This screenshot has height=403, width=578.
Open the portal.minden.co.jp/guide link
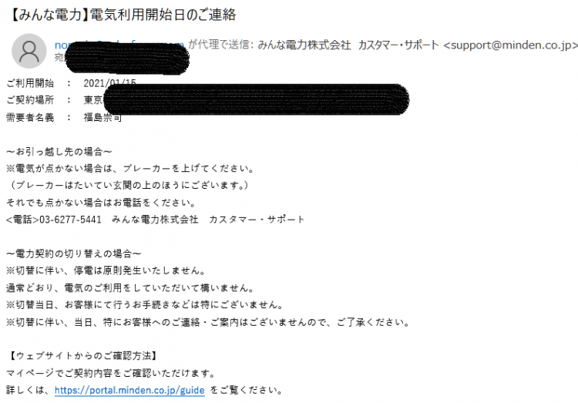point(129,390)
